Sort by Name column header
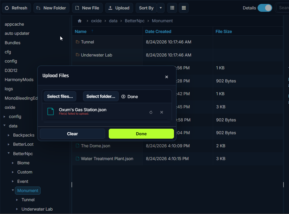The image size is (289, 214). (x=80, y=31)
